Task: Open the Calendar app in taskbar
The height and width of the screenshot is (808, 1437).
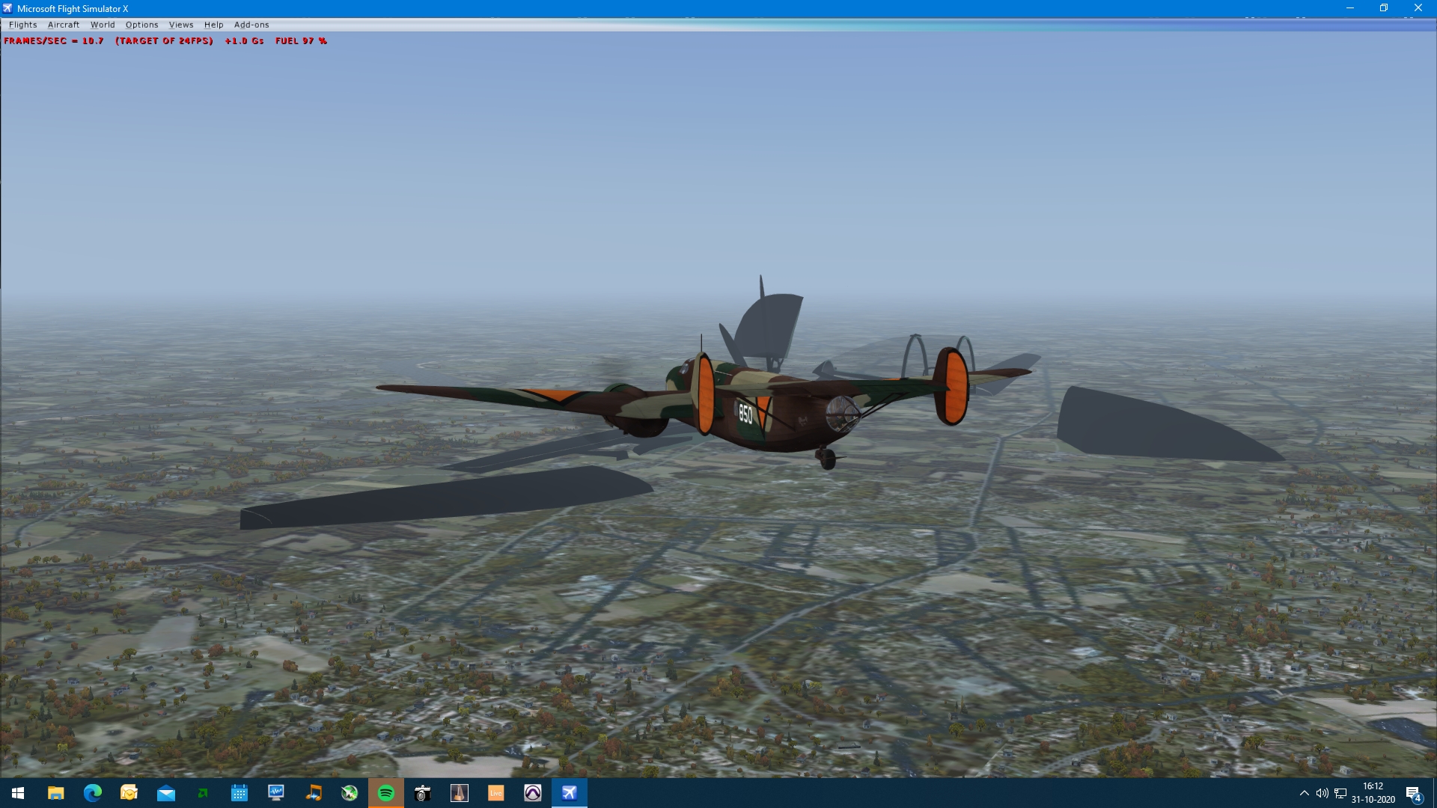Action: [x=239, y=793]
